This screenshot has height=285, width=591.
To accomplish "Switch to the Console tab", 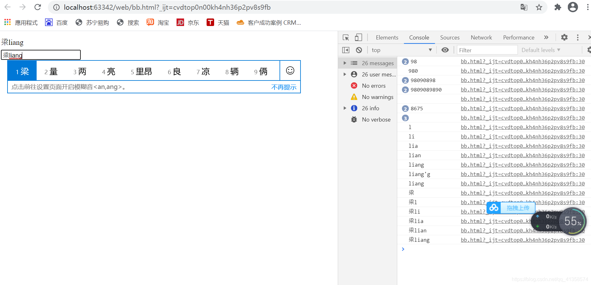I will [x=419, y=38].
